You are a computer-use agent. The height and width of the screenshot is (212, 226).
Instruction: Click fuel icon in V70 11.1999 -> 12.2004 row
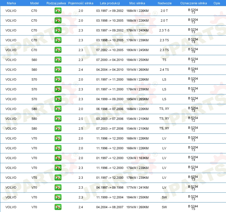tap(58, 197)
